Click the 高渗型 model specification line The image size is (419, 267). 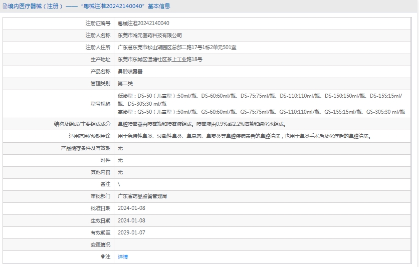click(261, 112)
